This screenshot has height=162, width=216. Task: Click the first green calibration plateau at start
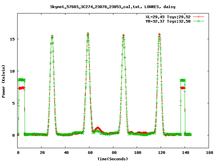pyautogui.click(x=22, y=80)
